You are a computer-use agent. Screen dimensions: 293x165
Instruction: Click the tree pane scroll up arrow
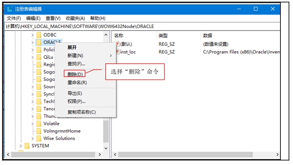(106, 35)
